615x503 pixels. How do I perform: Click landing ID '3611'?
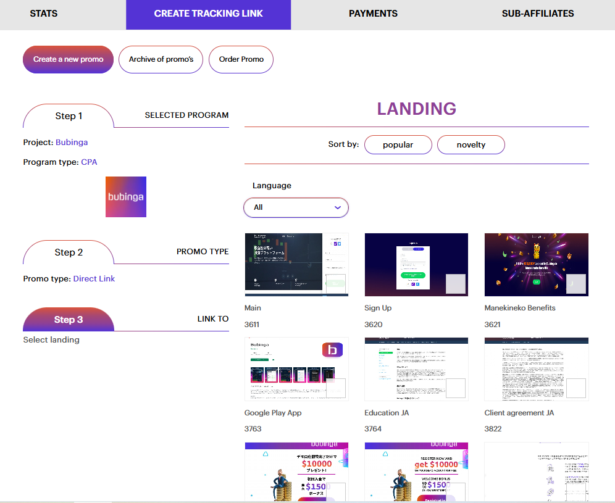coord(252,325)
